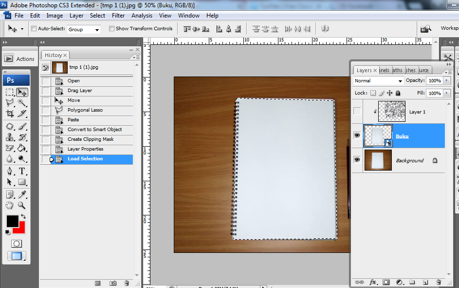Open the Opacity slider arrow
The image size is (459, 288).
coord(447,80)
